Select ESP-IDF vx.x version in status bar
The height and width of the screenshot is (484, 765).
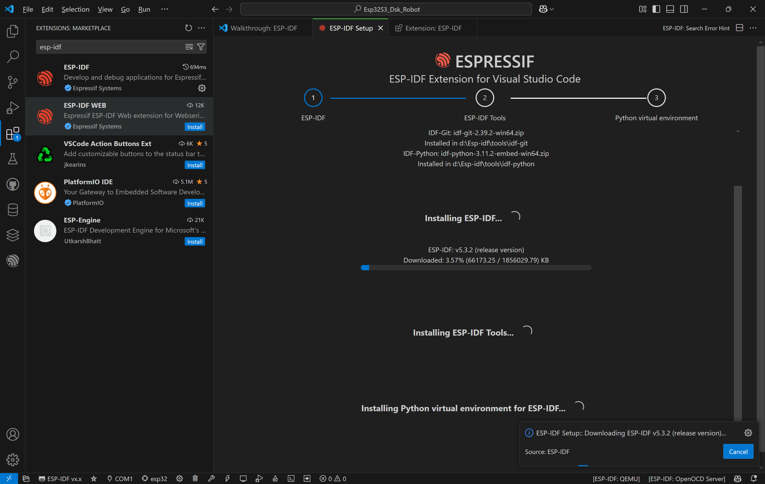(60, 478)
